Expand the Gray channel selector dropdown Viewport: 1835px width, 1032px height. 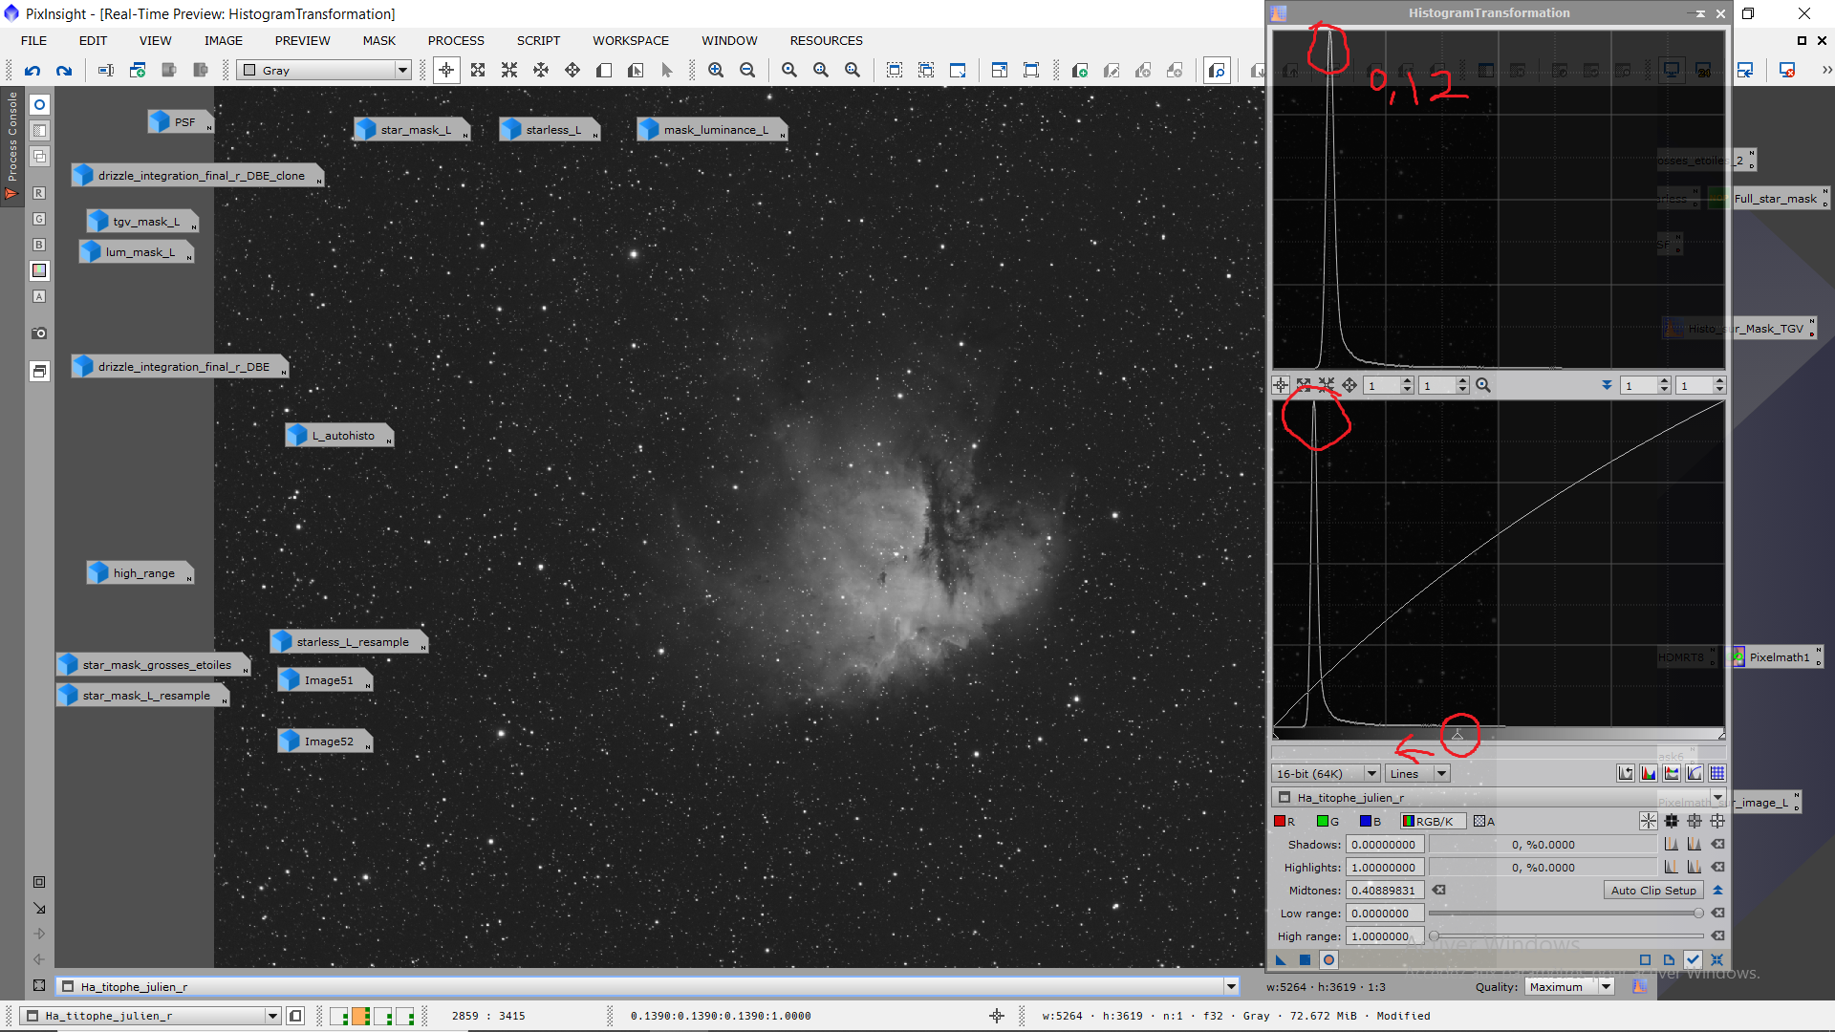pyautogui.click(x=402, y=70)
